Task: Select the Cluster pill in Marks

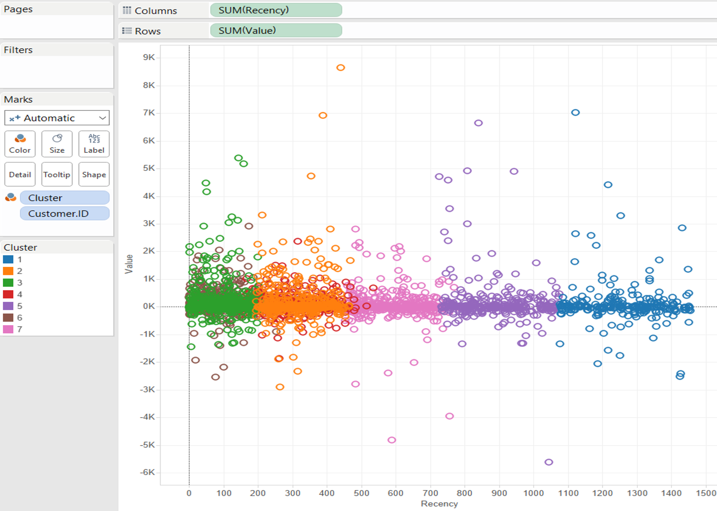Action: click(x=64, y=198)
